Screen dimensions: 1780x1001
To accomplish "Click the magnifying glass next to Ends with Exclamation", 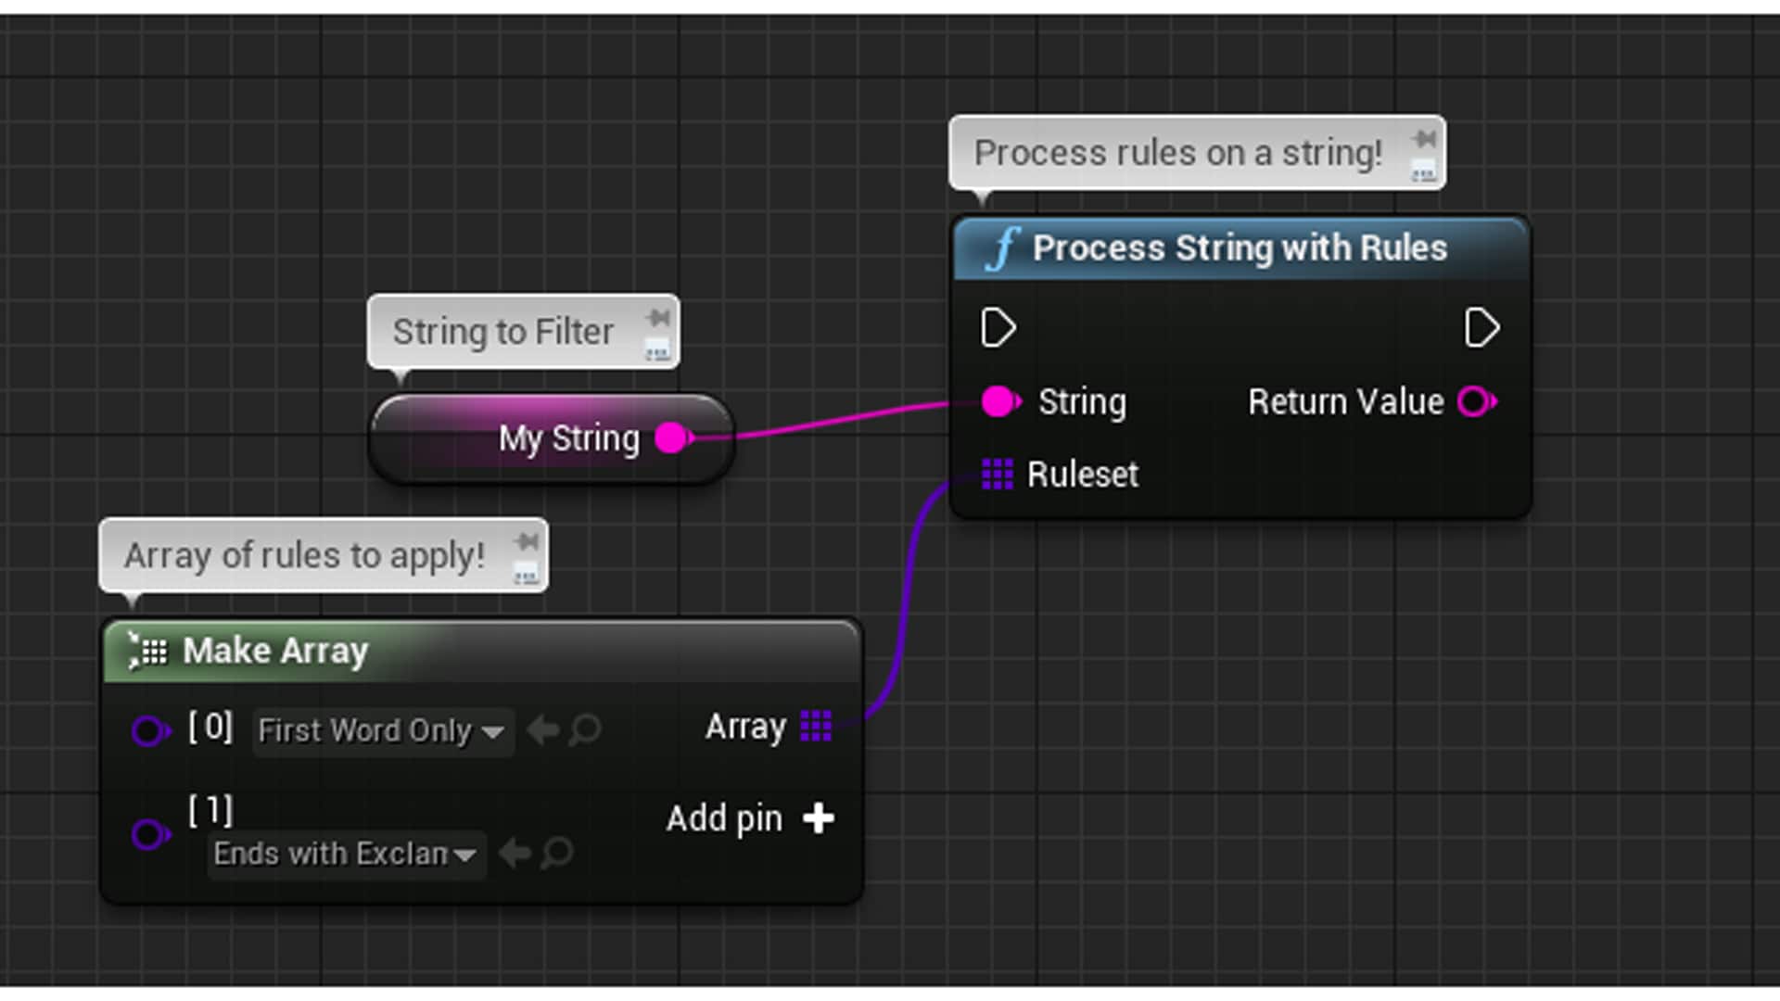I will tap(556, 854).
